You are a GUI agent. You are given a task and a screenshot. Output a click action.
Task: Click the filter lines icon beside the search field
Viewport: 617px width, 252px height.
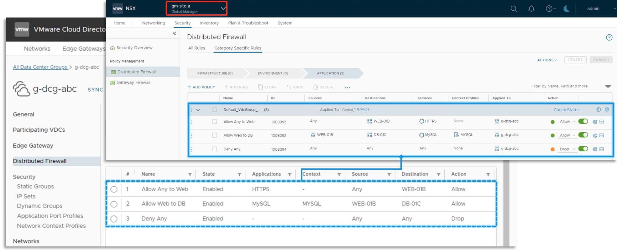pos(608,87)
